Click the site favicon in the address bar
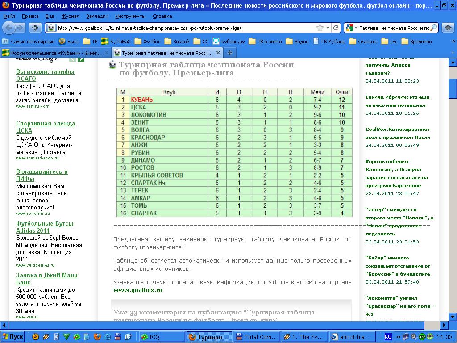Viewport: 457px width, 343px height. pos(51,28)
